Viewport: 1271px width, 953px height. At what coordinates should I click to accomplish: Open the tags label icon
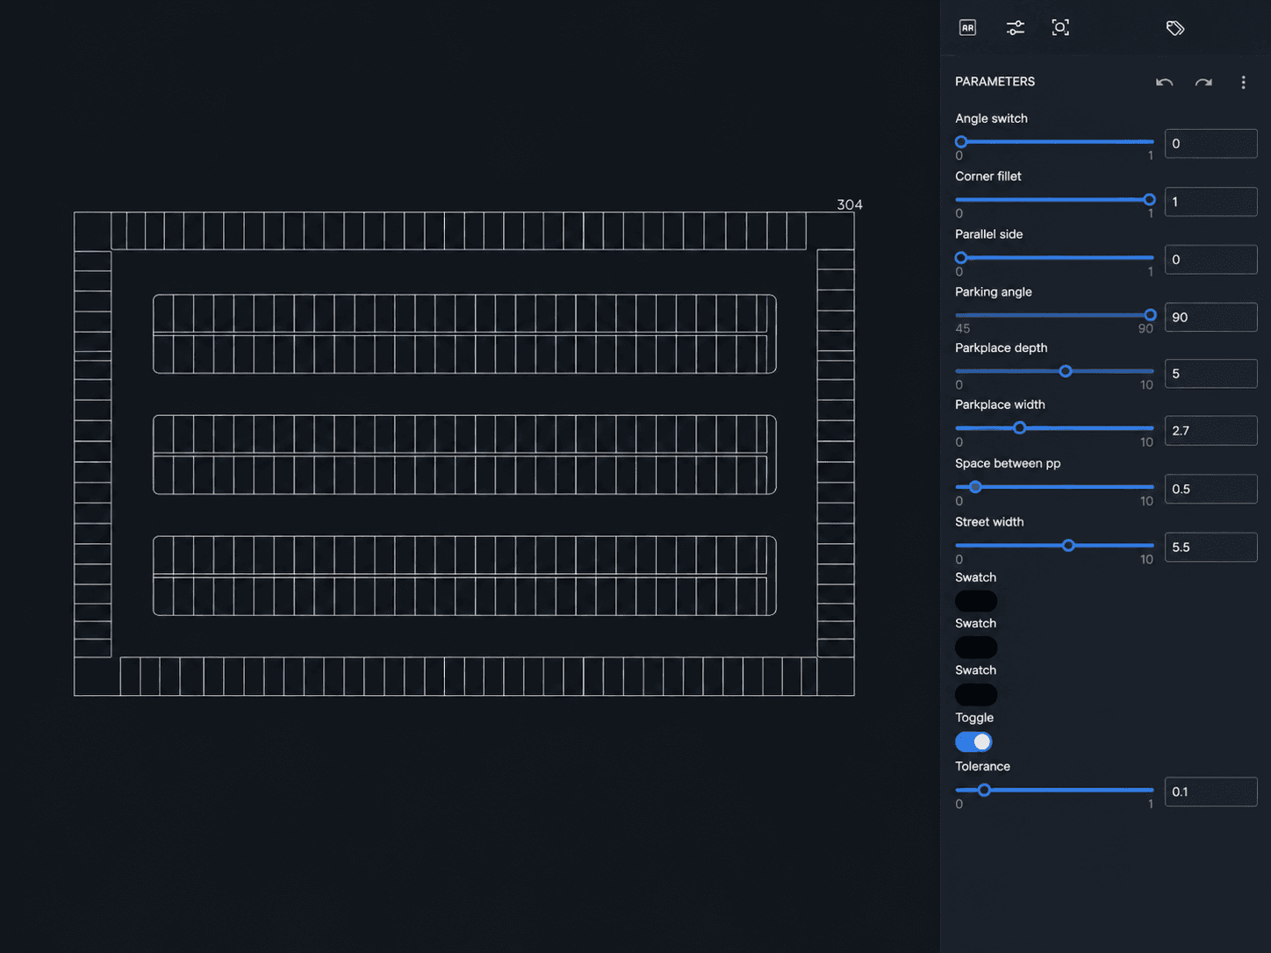(1175, 28)
